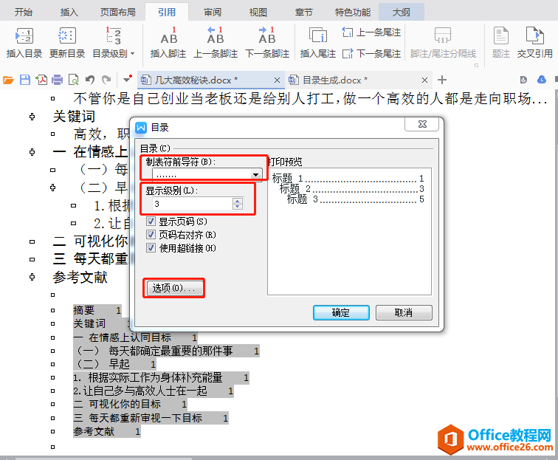Select the 引用 ribbon tab
The width and height of the screenshot is (558, 460).
tap(167, 13)
